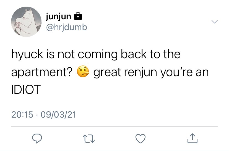Visit the @hrjdumb handle profile
The image size is (229, 151).
tap(67, 27)
